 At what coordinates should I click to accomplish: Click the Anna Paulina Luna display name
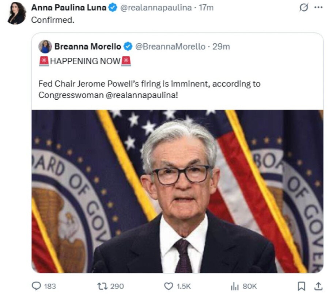click(69, 8)
